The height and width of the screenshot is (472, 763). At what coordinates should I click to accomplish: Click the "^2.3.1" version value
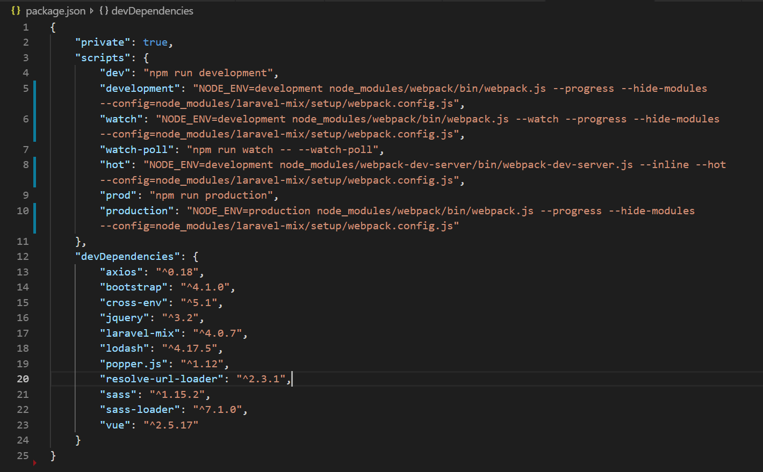pyautogui.click(x=261, y=379)
